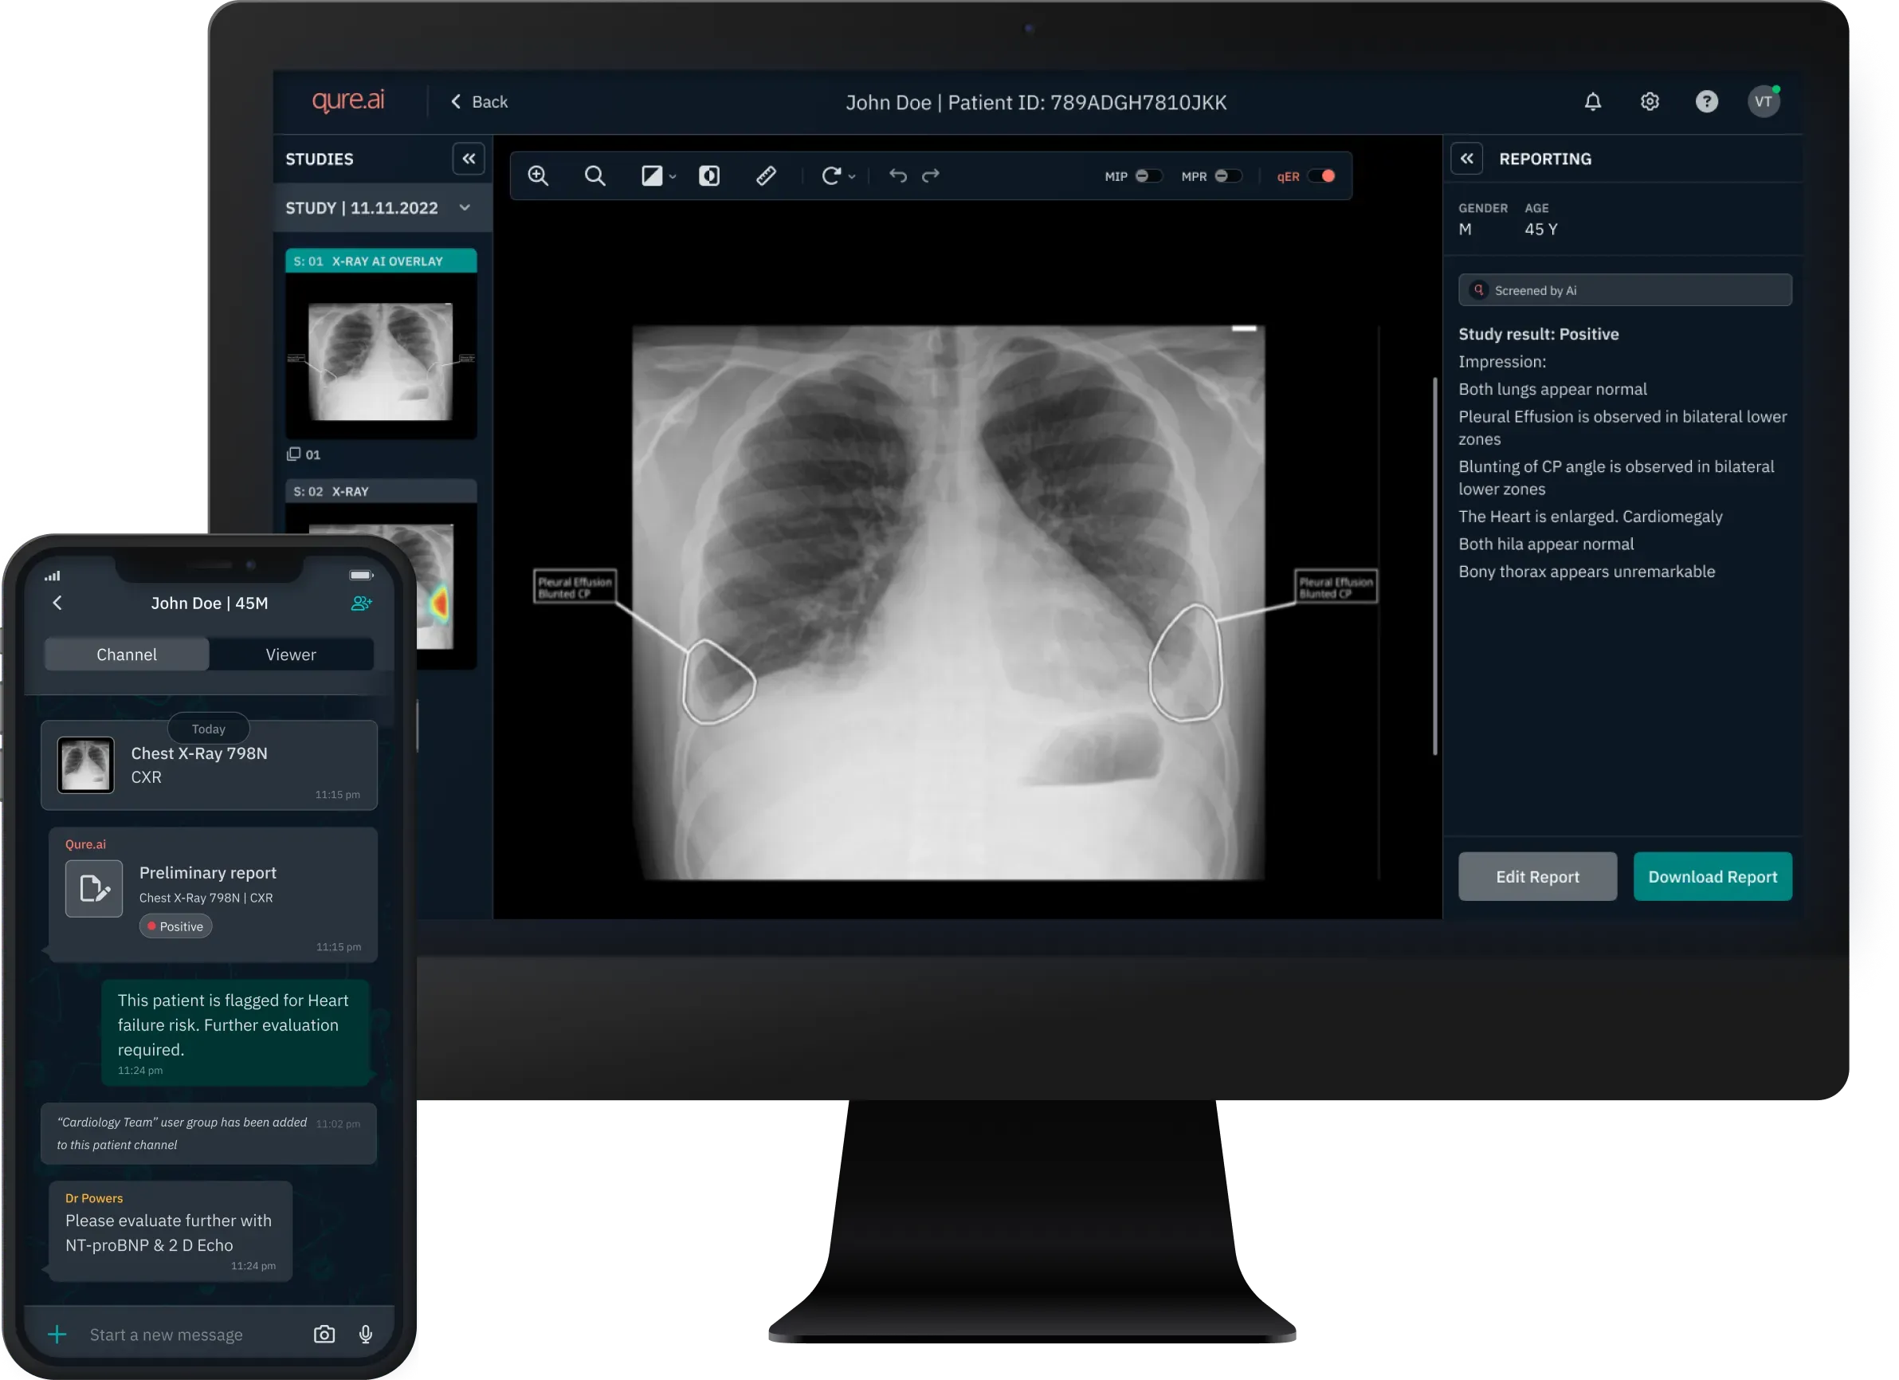
Task: Collapse the Studies panel
Action: pos(469,159)
